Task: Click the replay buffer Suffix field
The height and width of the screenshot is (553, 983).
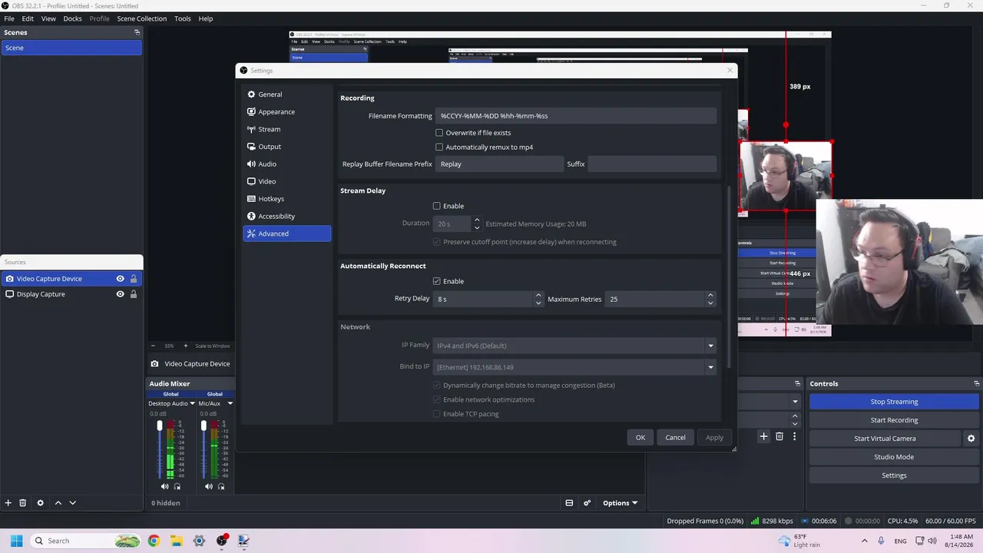Action: click(x=652, y=164)
